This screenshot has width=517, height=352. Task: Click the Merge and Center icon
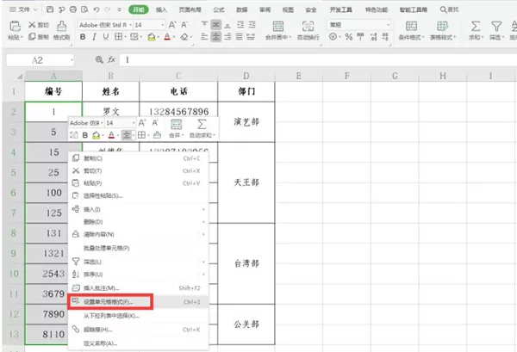[278, 26]
